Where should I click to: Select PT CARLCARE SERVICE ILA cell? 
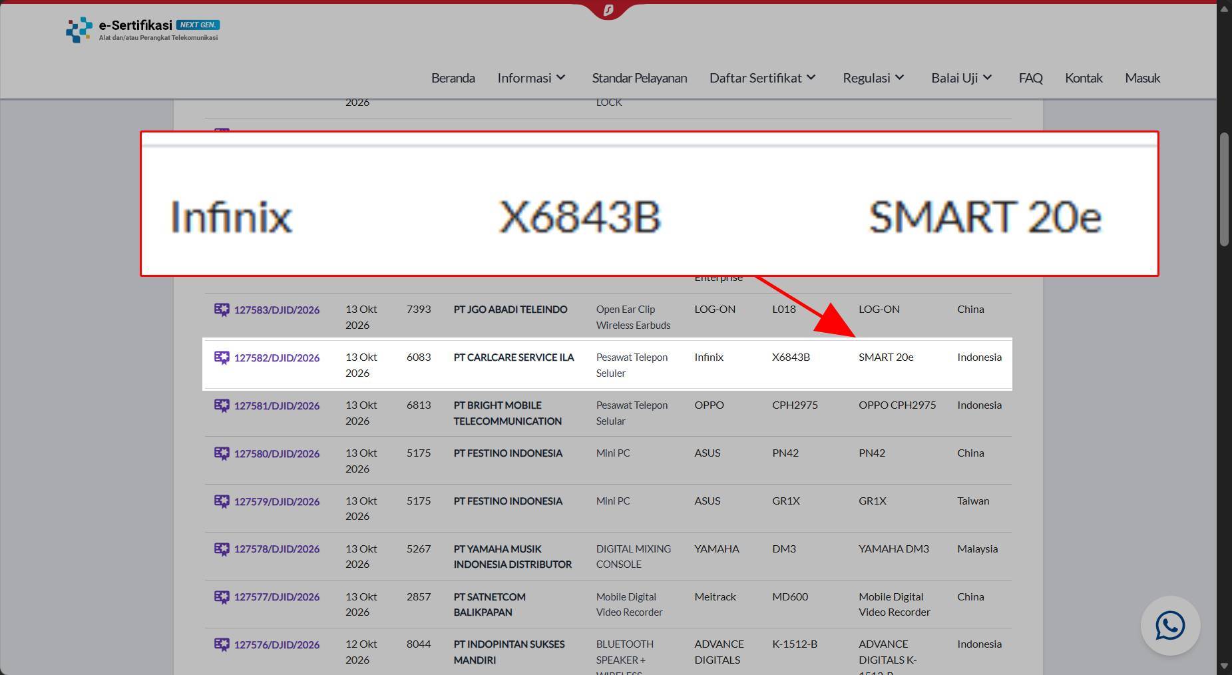pyautogui.click(x=513, y=357)
